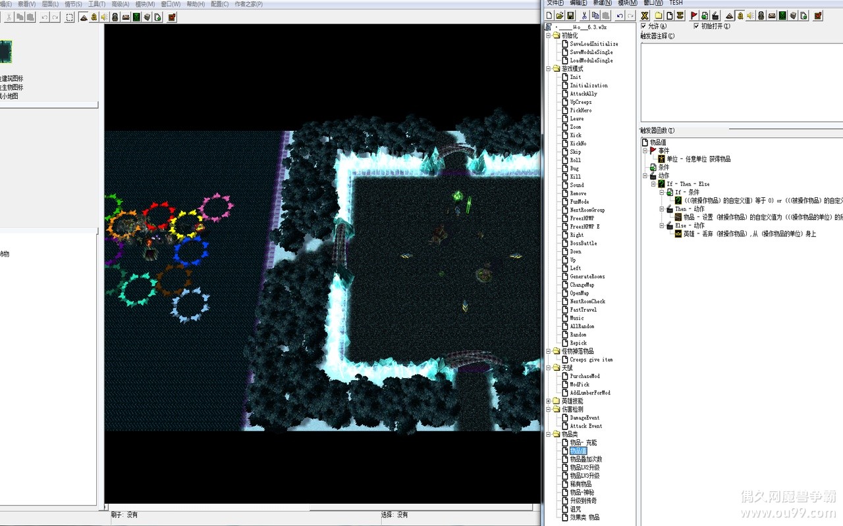Select the 条件 node in trigger functions

pos(664,168)
